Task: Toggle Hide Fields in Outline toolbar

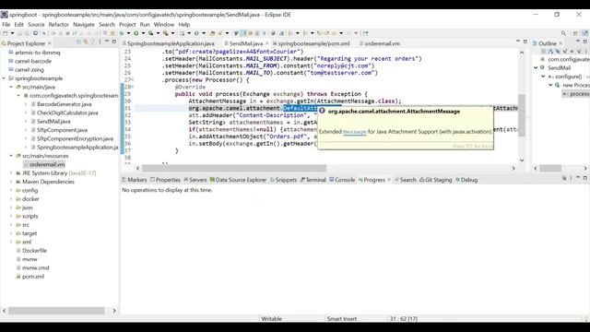Action: click(558, 51)
